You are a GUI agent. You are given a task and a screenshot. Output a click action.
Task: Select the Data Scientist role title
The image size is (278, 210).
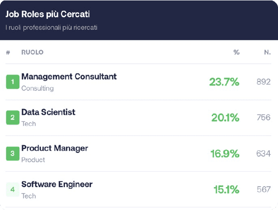pos(48,112)
